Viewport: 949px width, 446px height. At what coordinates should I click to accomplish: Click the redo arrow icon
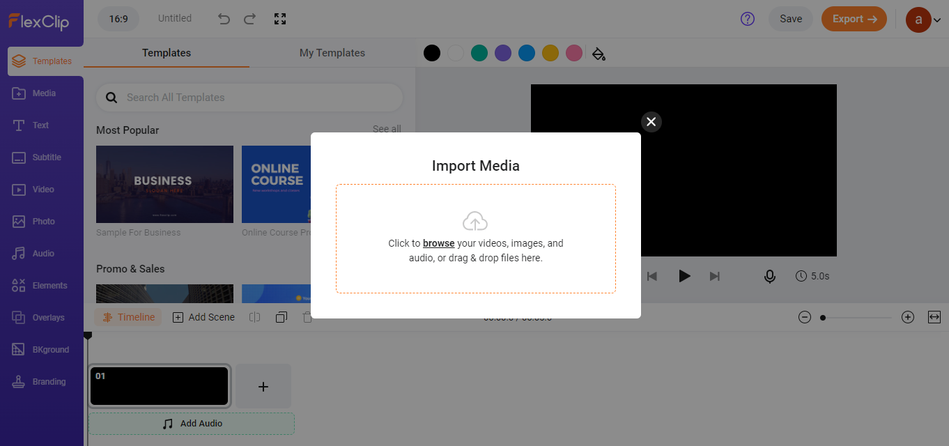point(249,19)
